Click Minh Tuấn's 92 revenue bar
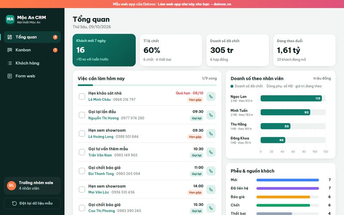This screenshot has height=215, width=344. coord(286,112)
